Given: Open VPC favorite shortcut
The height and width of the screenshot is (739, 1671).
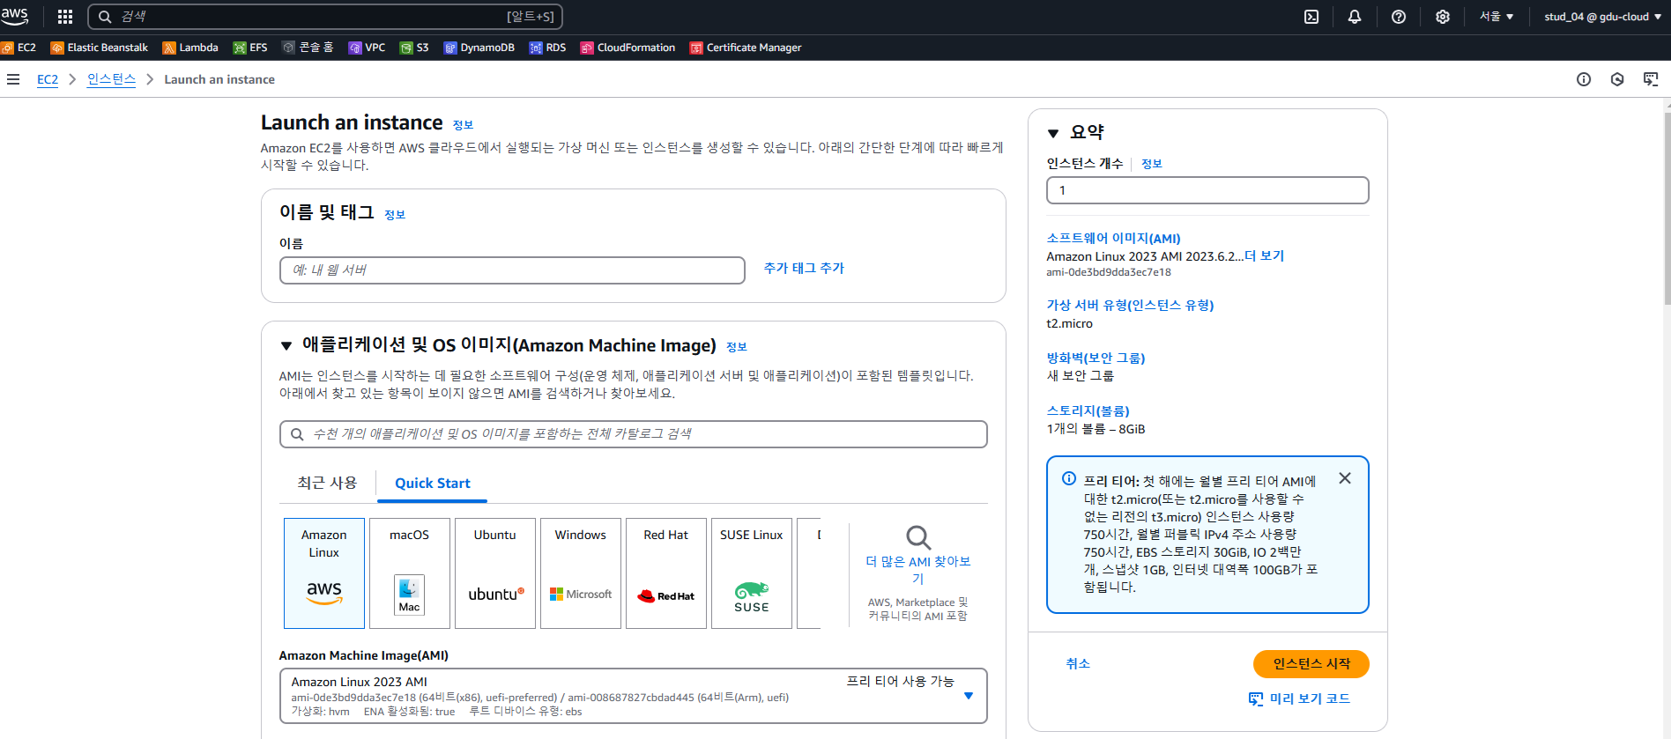Looking at the screenshot, I should [x=367, y=48].
